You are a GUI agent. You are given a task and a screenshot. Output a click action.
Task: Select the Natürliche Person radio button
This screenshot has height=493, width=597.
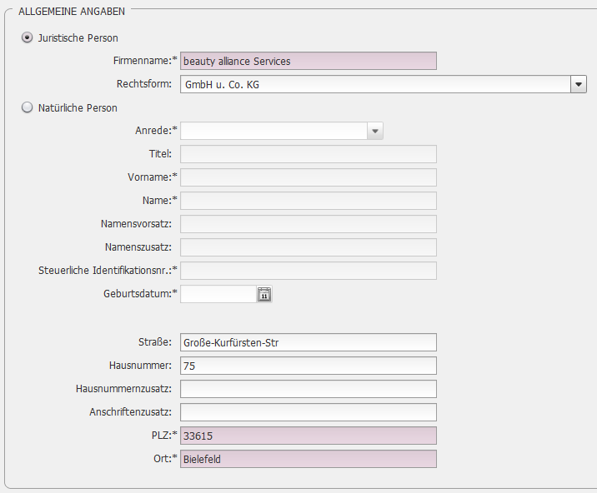(27, 107)
